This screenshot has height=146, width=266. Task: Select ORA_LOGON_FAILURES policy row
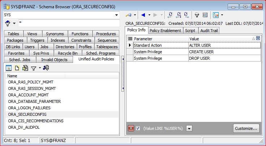(x=62, y=108)
